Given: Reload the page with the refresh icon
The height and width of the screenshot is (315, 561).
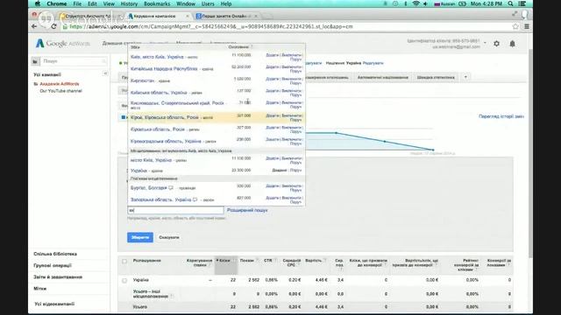Looking at the screenshot, I should 53,26.
